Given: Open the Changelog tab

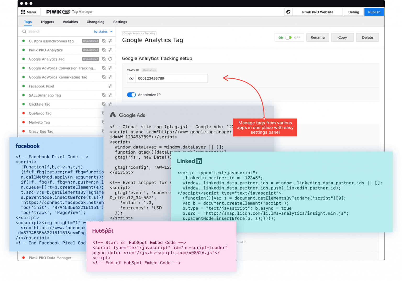Looking at the screenshot, I should coord(96,22).
